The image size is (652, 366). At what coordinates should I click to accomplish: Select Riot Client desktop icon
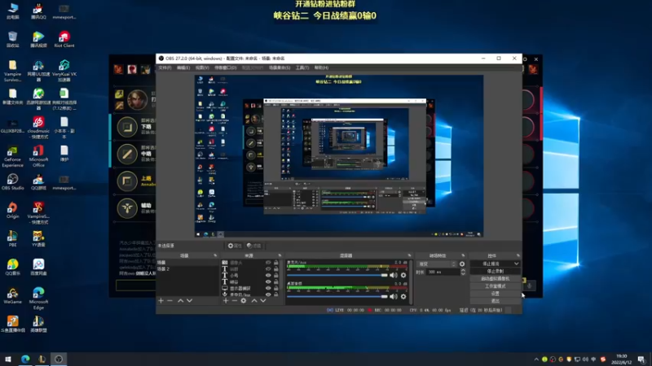click(x=64, y=39)
